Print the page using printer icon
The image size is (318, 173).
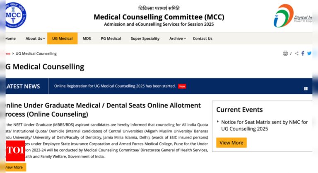point(285,53)
